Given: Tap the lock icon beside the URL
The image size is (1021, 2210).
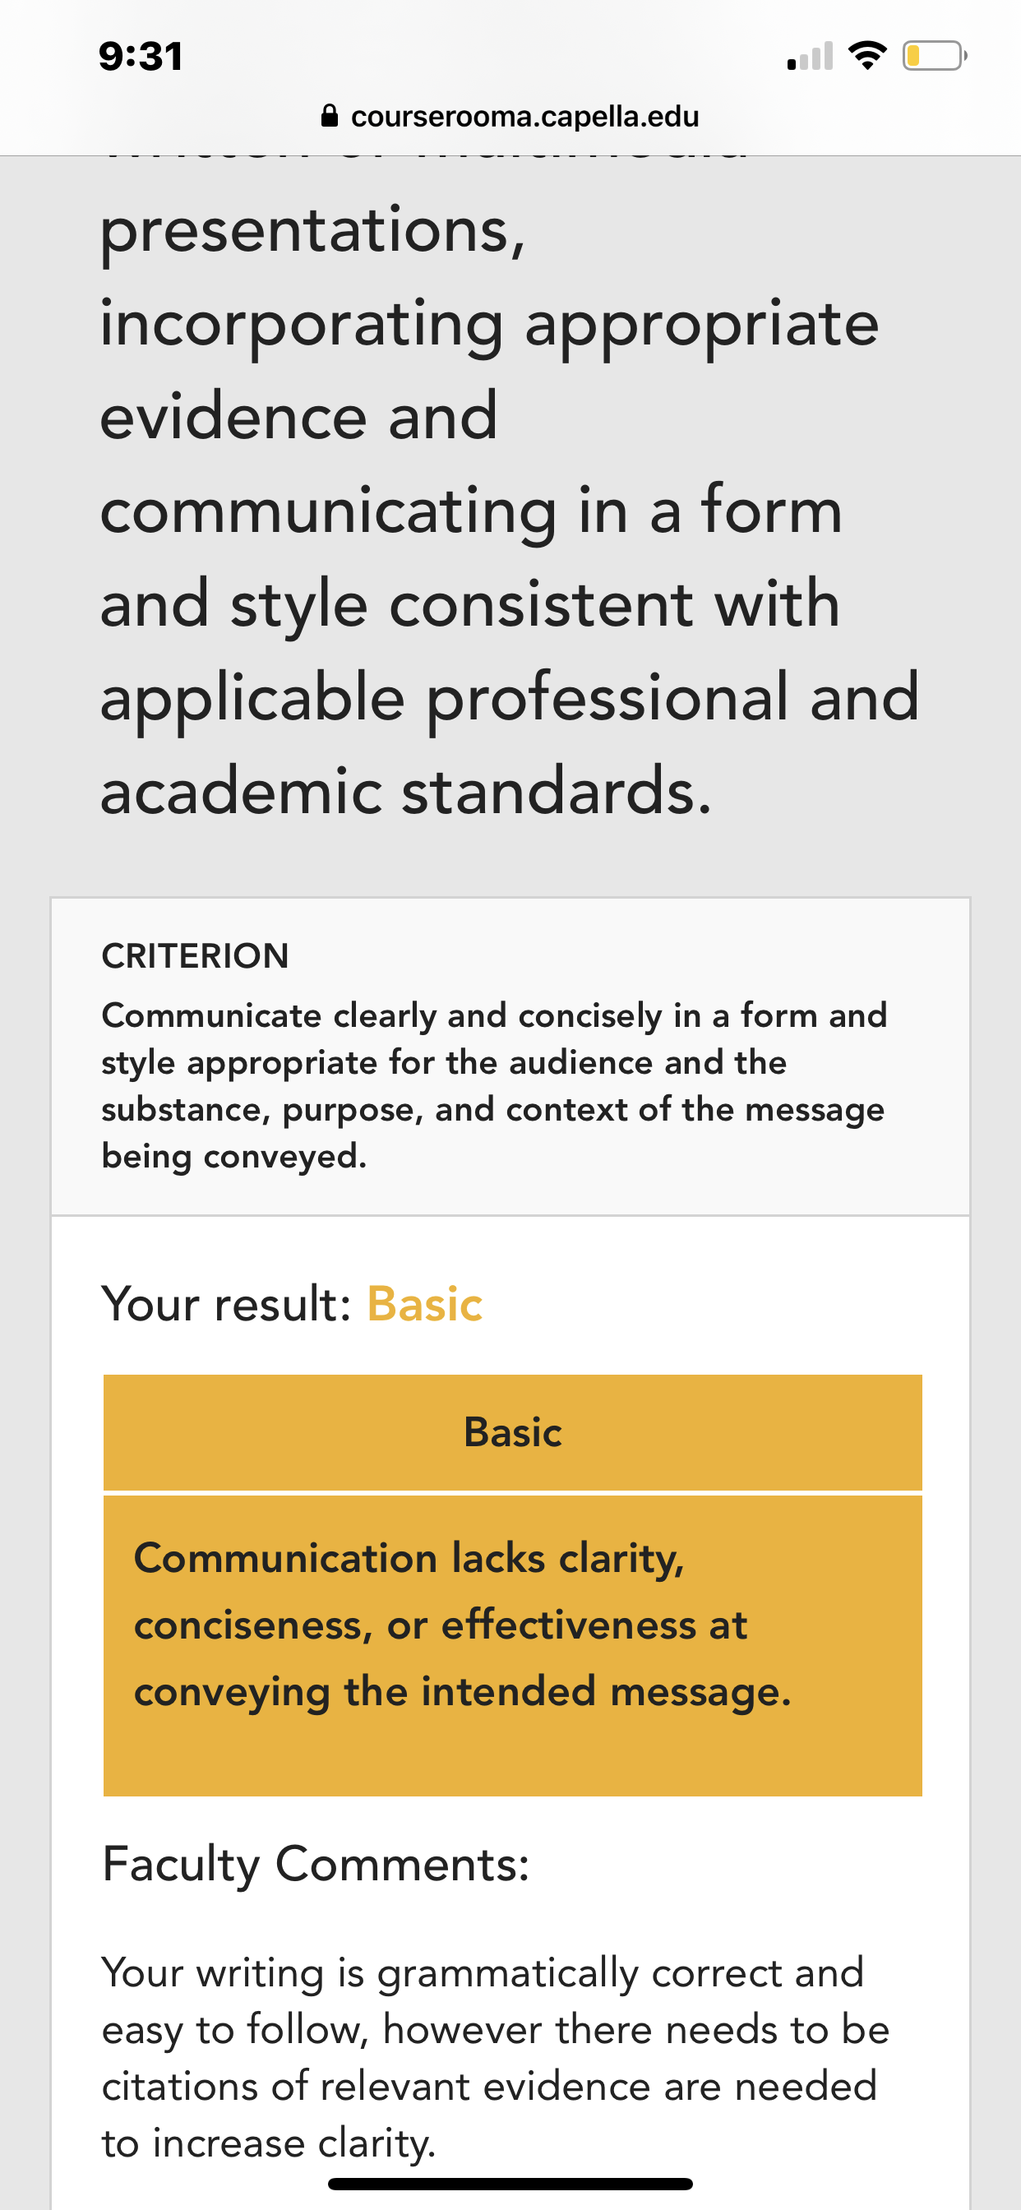Looking at the screenshot, I should tap(330, 116).
